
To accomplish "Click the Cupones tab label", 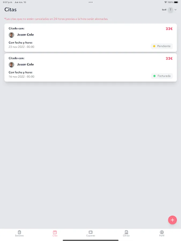I will (x=91, y=236).
